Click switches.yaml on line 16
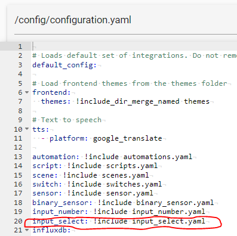 tap(134, 184)
